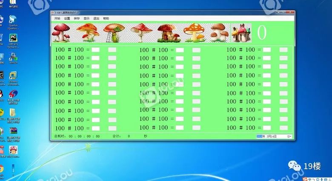332x181 pixels.
Task: Click white answer box, left column top row
Action: point(95,50)
